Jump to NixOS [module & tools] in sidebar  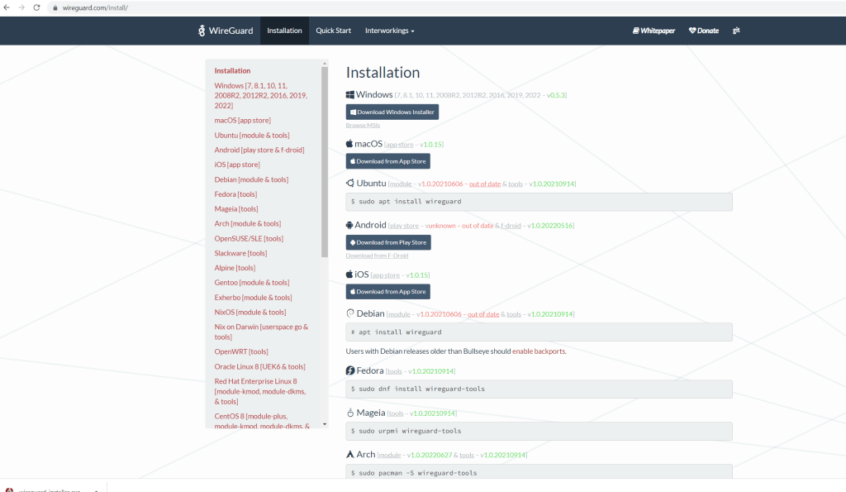(x=250, y=313)
